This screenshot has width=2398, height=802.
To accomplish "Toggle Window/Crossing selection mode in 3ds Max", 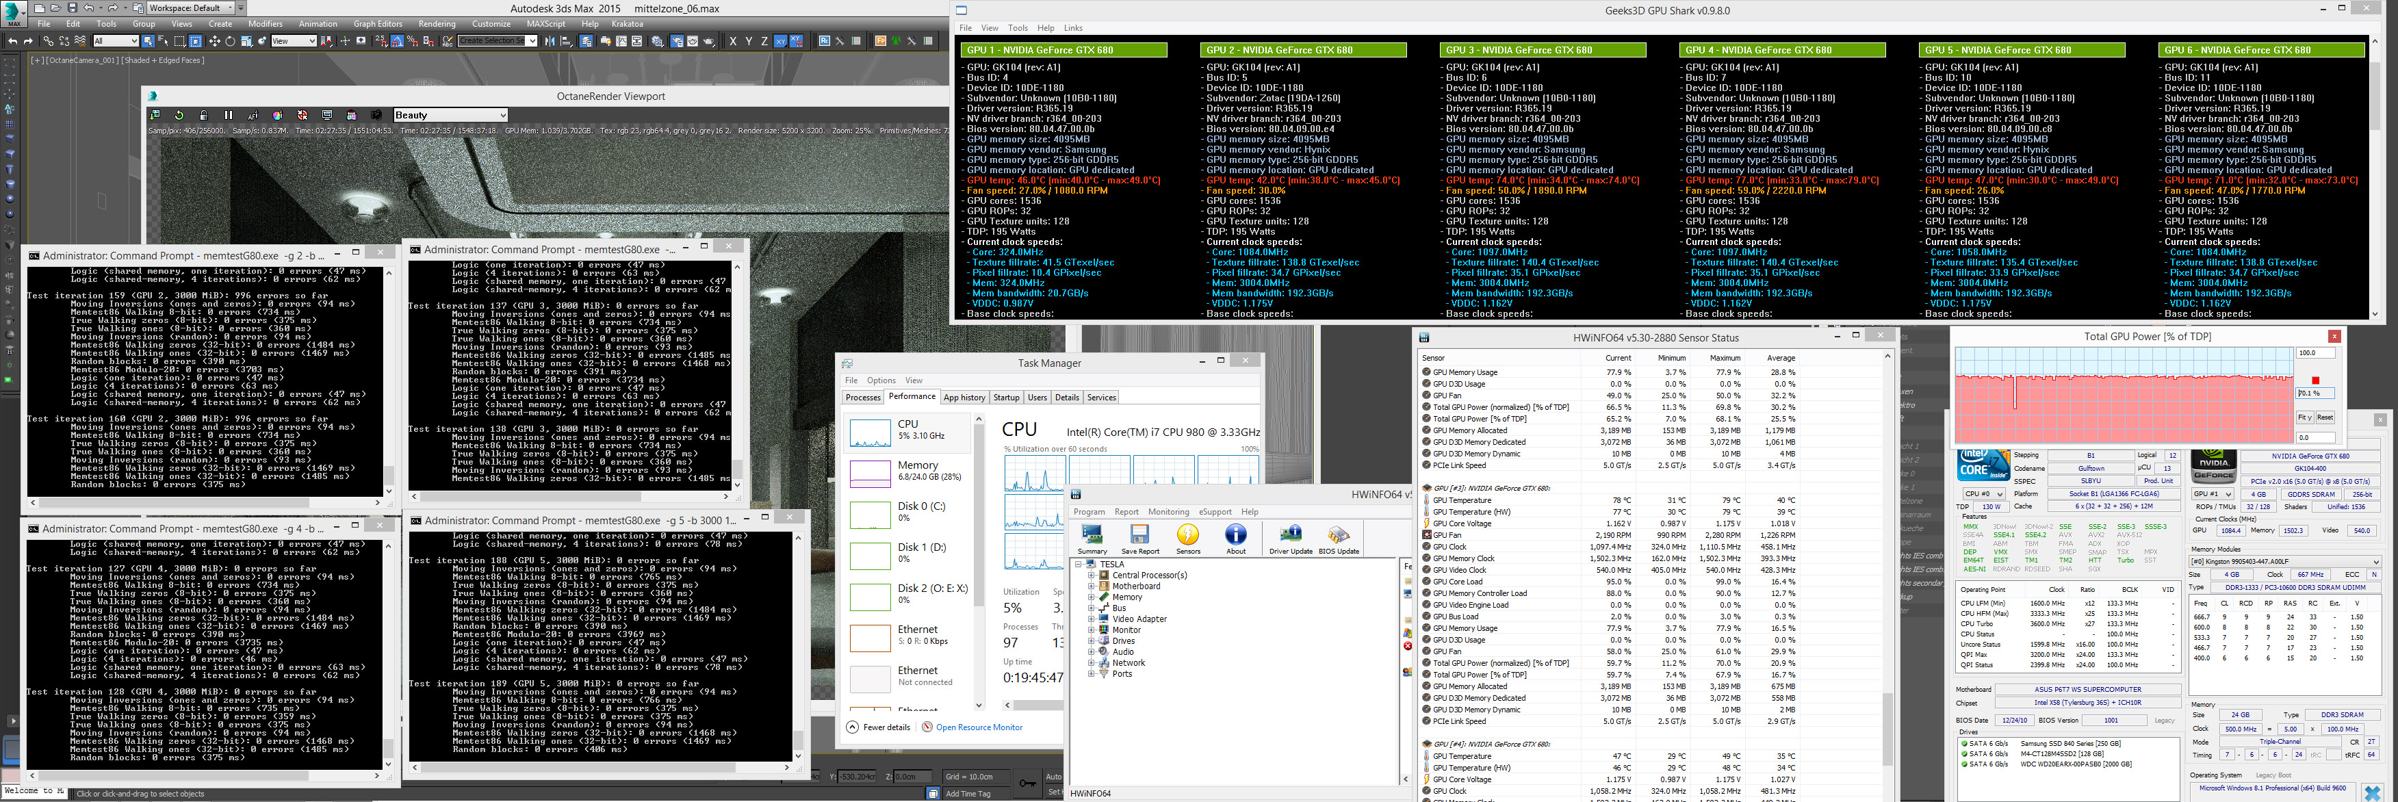I will pos(196,41).
